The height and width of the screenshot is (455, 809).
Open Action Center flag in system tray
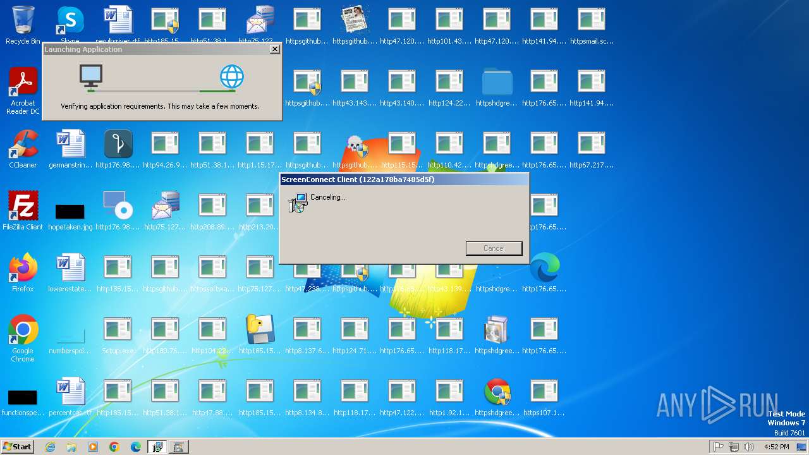pyautogui.click(x=719, y=447)
